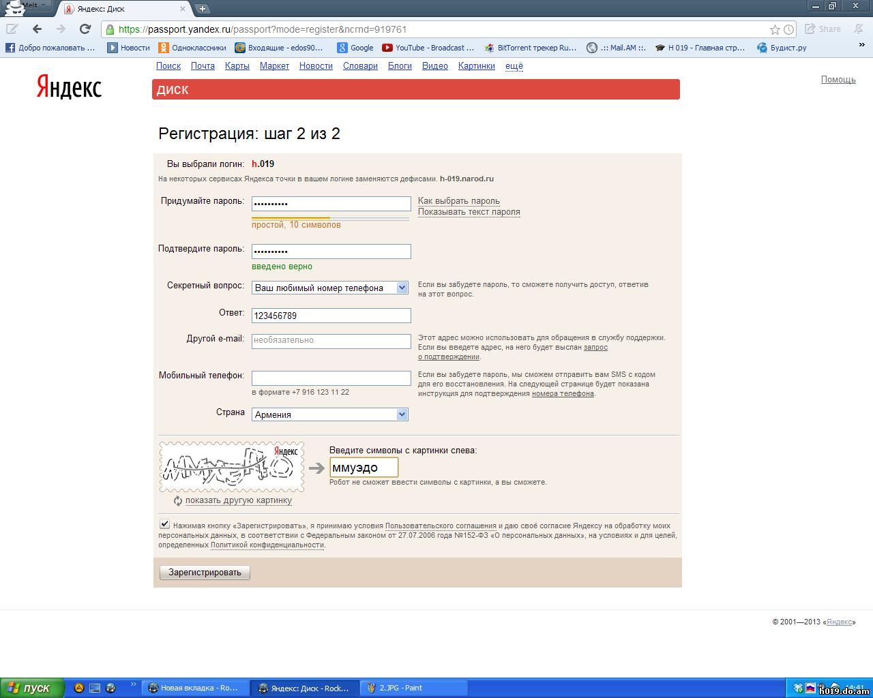The height and width of the screenshot is (698, 873).
Task: Open the Входящие mail bookmark
Action: 279,48
